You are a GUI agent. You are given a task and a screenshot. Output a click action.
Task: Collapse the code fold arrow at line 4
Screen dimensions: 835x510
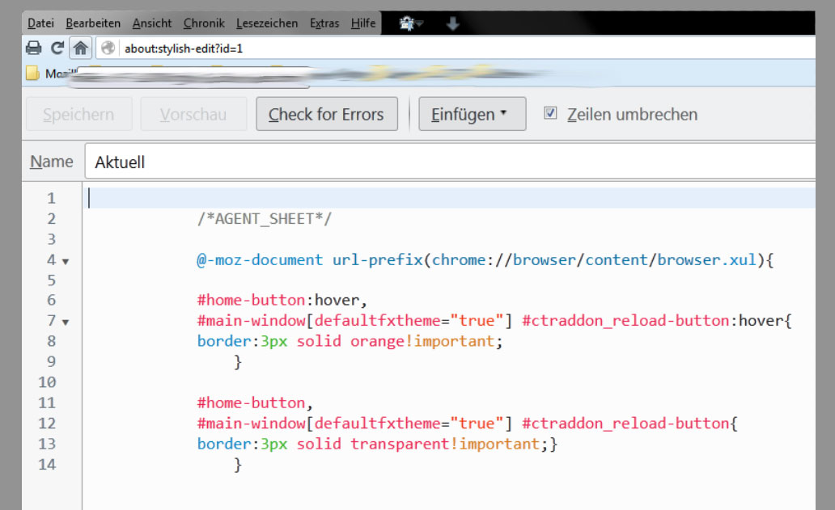coord(66,261)
